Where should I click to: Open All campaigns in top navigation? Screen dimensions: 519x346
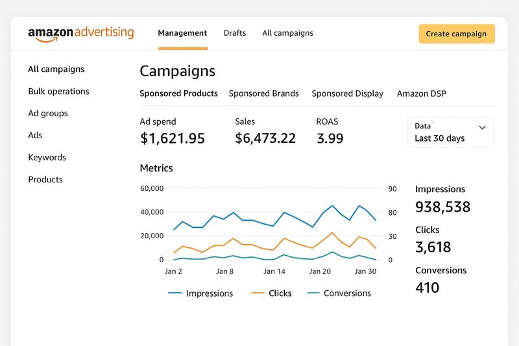click(287, 33)
